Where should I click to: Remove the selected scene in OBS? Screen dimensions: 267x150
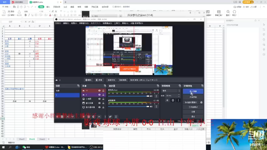62,117
